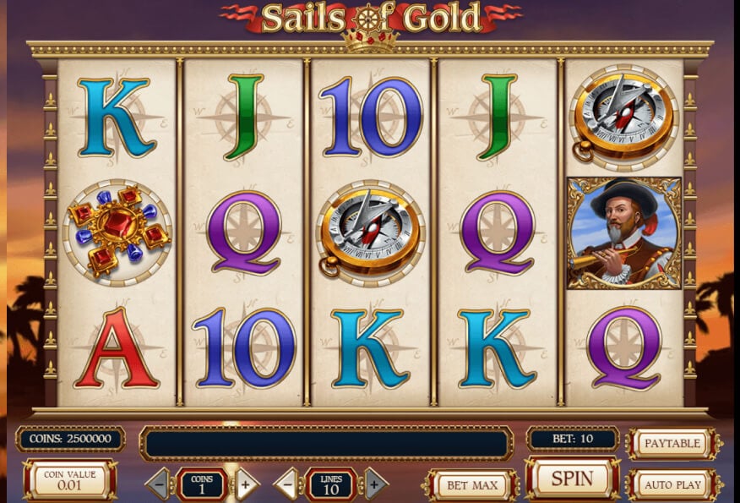This screenshot has height=503, width=740.
Task: Select the jeweled cross symbol
Action: [x=117, y=233]
